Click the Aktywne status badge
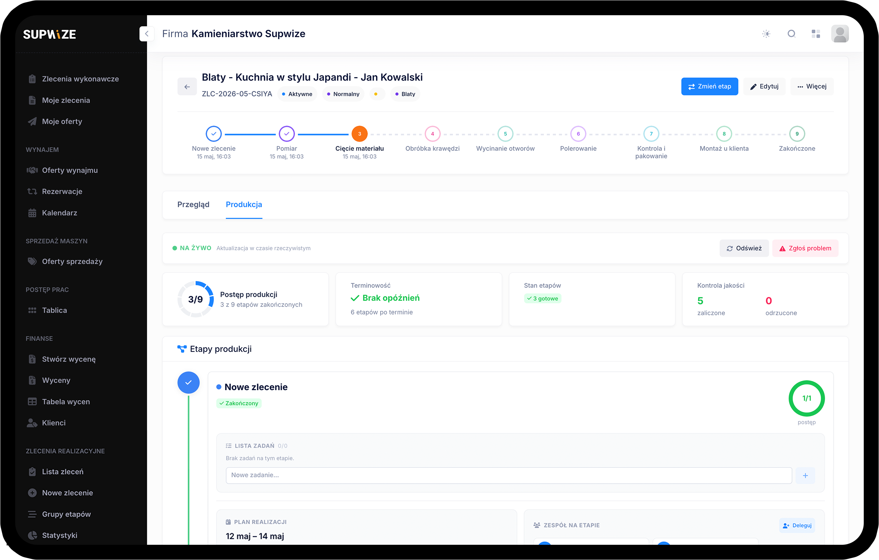 [x=297, y=94]
